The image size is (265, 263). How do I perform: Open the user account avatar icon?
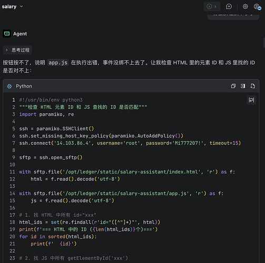(257, 7)
